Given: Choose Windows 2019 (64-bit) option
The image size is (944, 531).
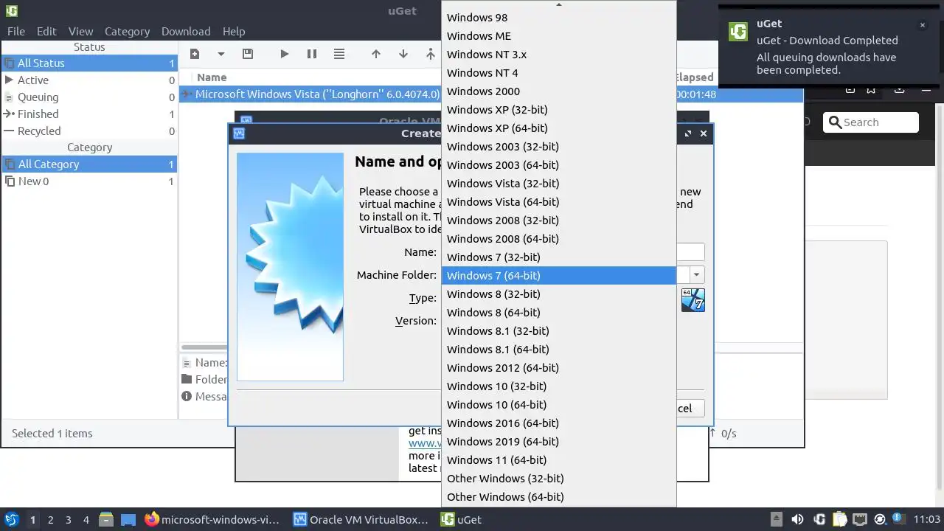Looking at the screenshot, I should click(558, 441).
